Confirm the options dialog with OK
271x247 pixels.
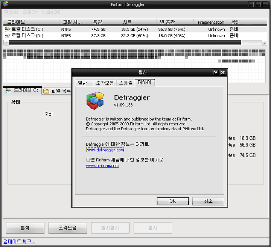pyautogui.click(x=173, y=201)
